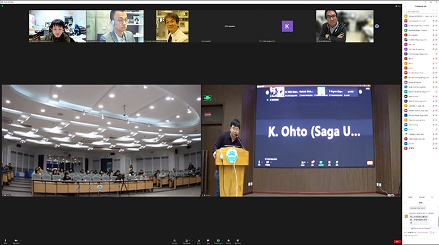Click the K. Ohto row purple avatar

[x=406, y=26]
